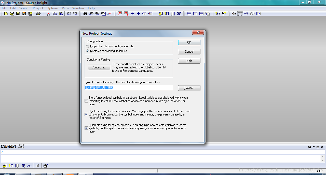Search forward with the right-arrow binoculars icon
This screenshot has width=326, height=175.
pyautogui.click(x=97, y=13)
